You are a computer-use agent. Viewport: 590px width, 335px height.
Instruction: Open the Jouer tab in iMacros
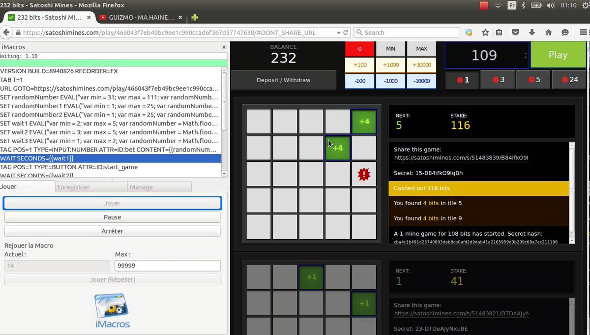pyautogui.click(x=27, y=187)
